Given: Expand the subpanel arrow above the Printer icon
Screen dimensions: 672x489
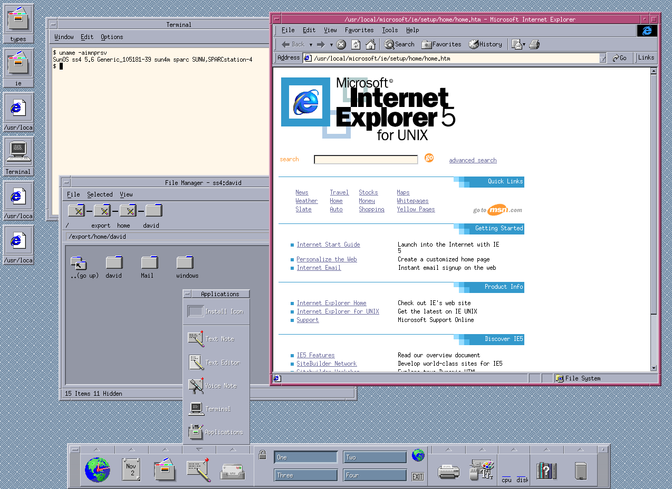Looking at the screenshot, I should [448, 449].
